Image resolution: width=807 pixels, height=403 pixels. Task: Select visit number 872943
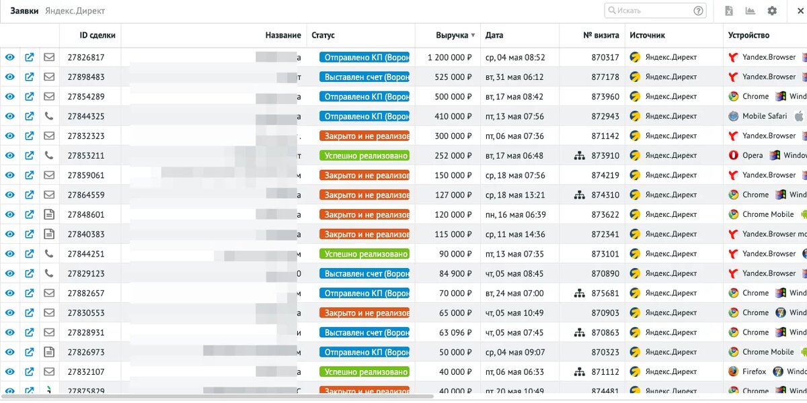click(605, 116)
